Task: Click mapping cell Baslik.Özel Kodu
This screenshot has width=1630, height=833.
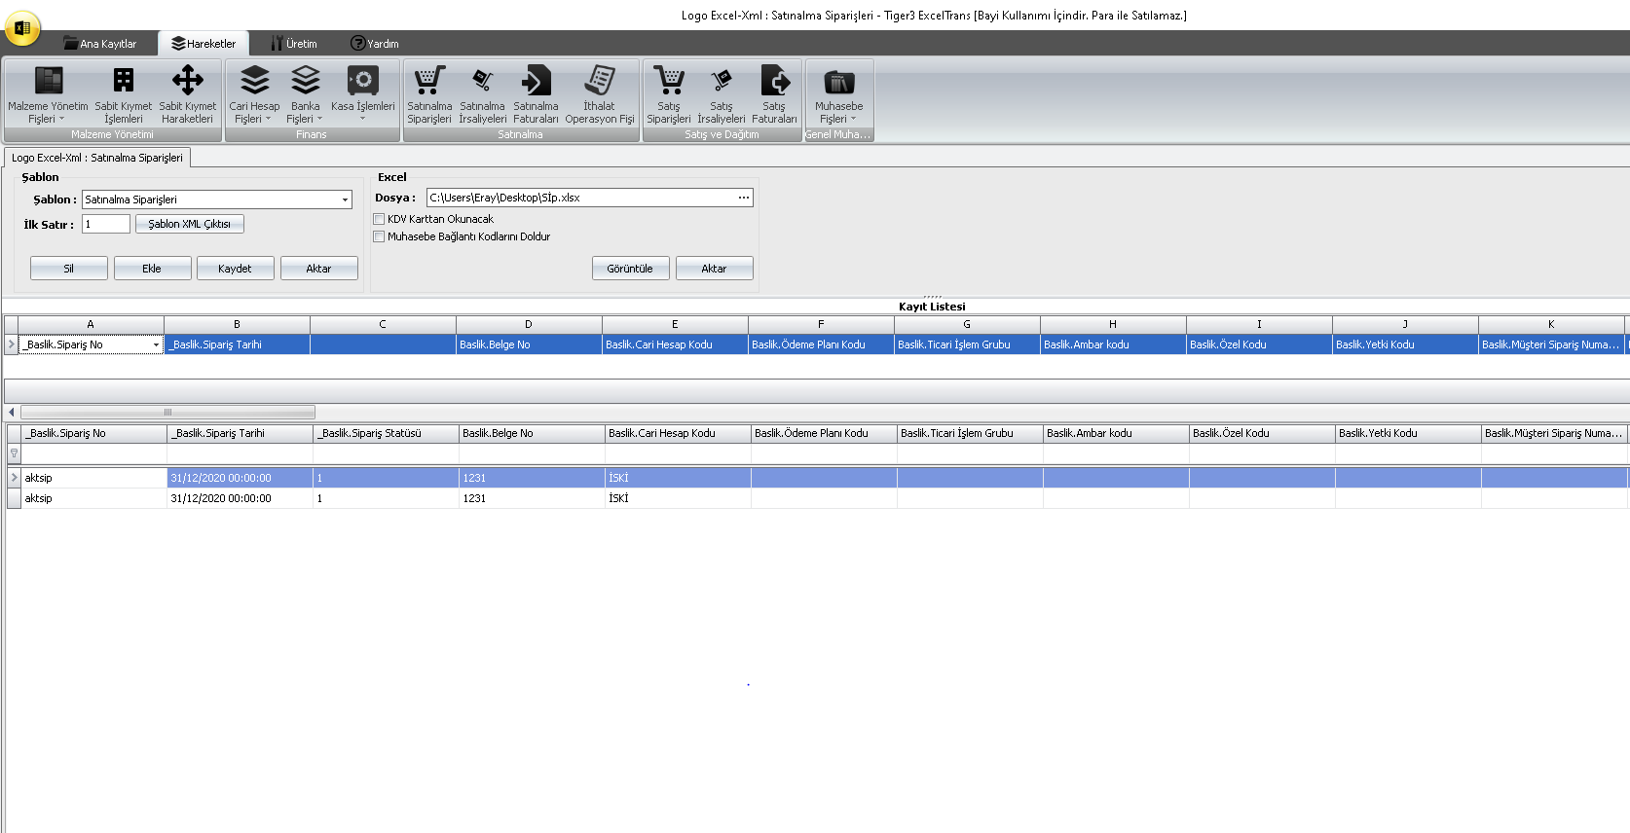Action: tap(1259, 344)
